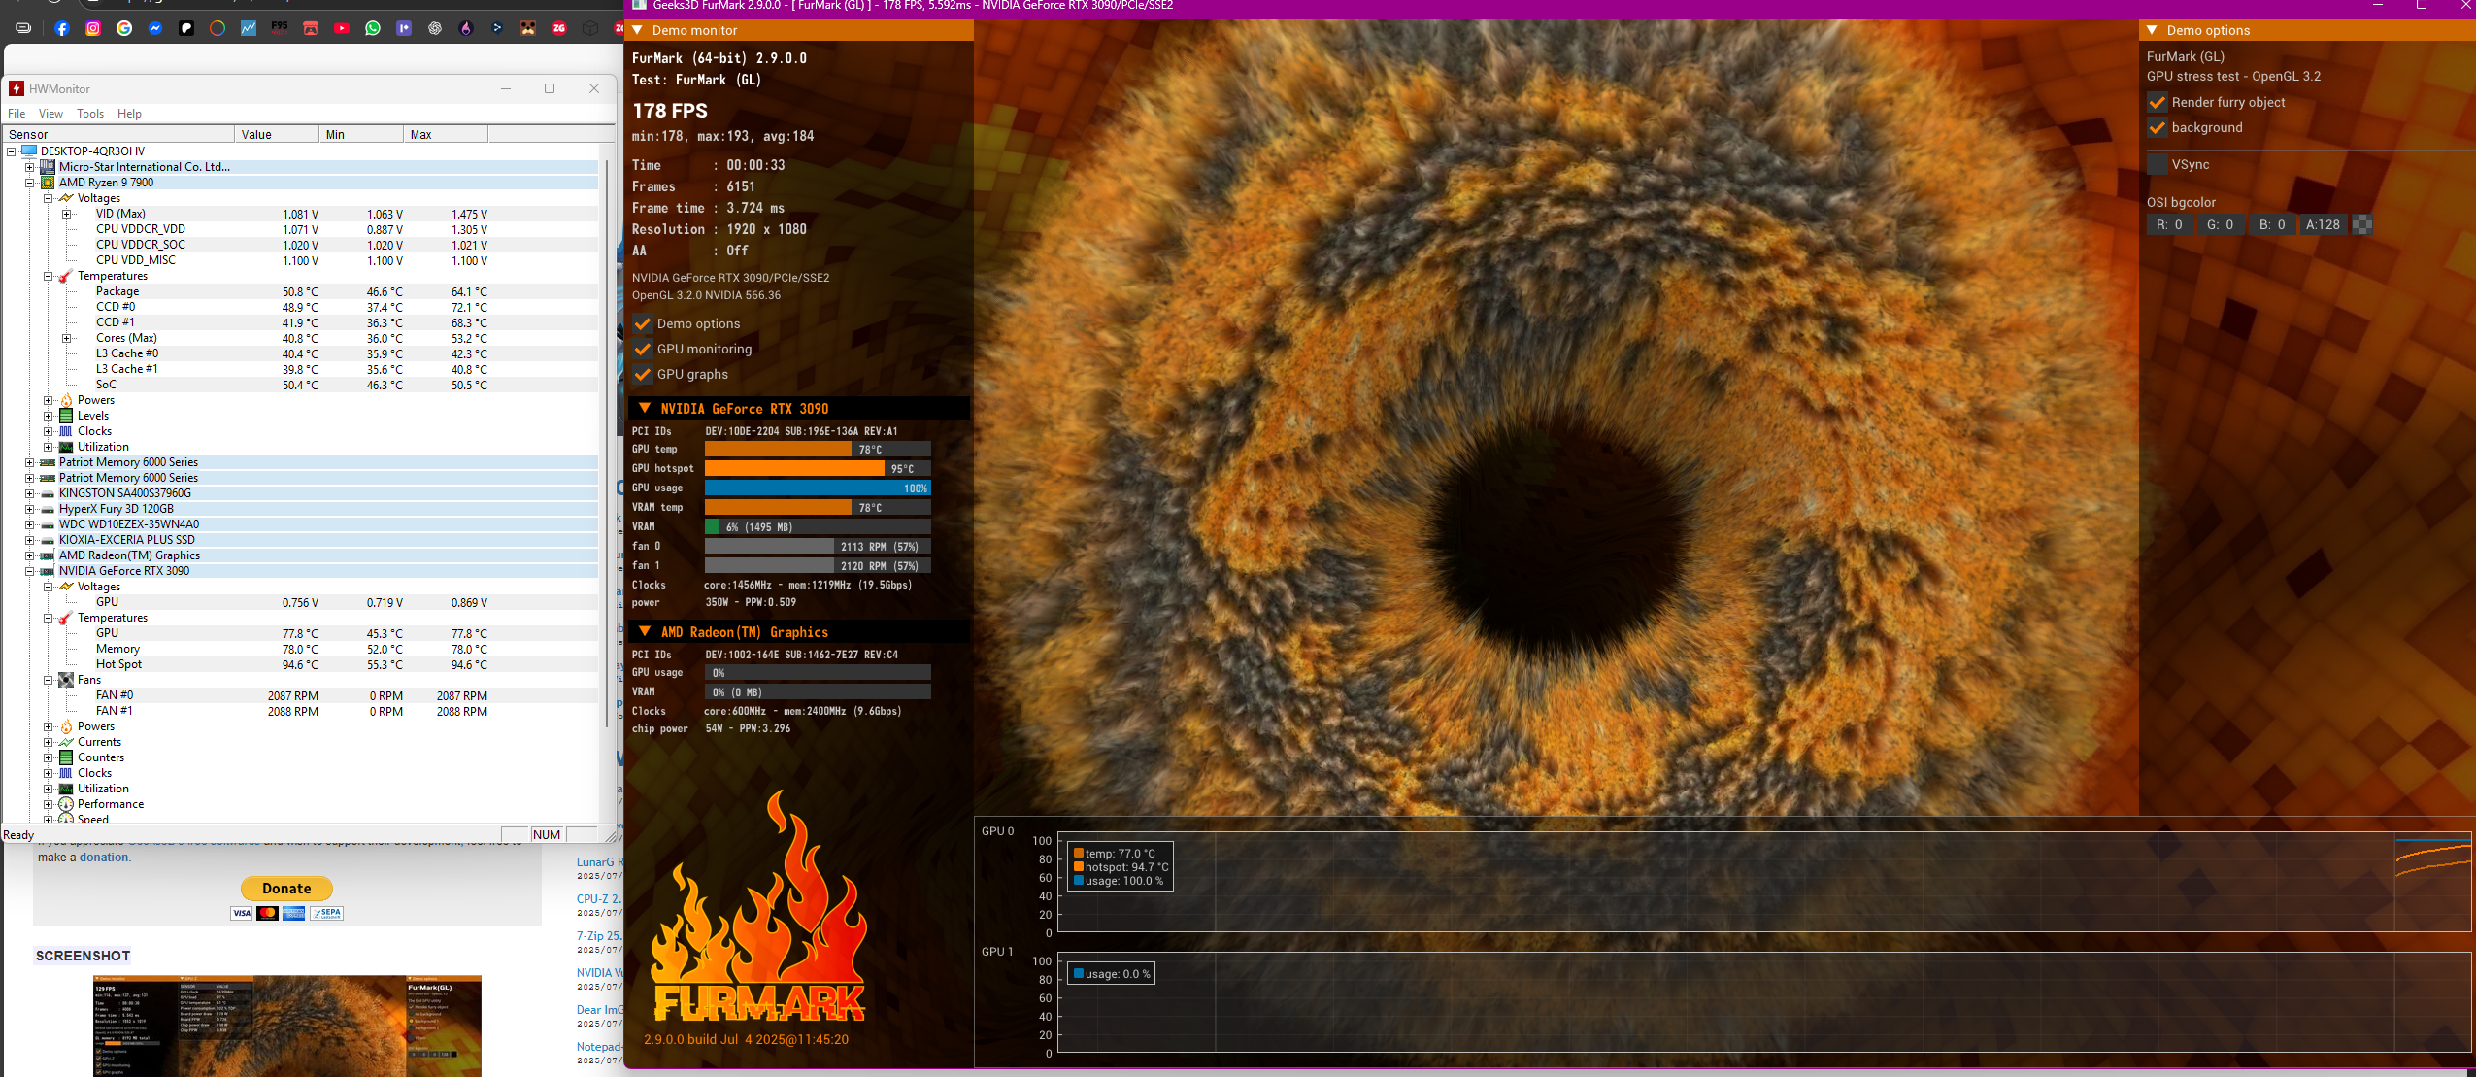Click the NVIDIA GeForce RTX 3090 card icon in HWMonitor
The image size is (2476, 1077).
48,571
